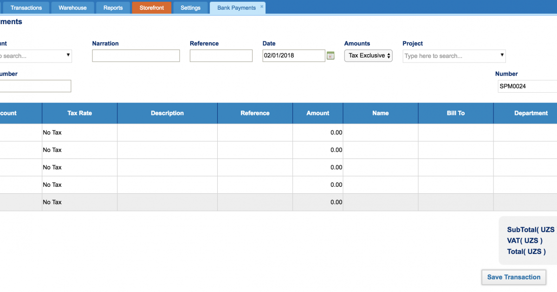Screen dimensions: 557x292
Task: Click the Tax Rate column header
Action: (x=80, y=113)
